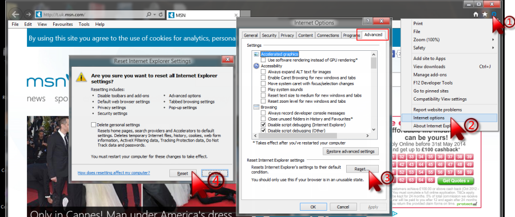The height and width of the screenshot is (217, 515).
Task: Select Internet options in gear menu
Action: point(449,118)
